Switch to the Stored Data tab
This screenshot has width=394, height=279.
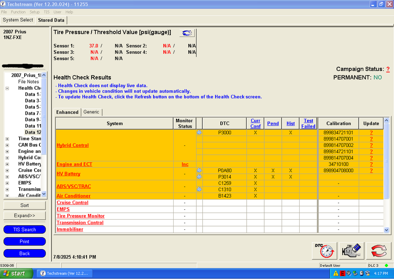click(x=51, y=20)
